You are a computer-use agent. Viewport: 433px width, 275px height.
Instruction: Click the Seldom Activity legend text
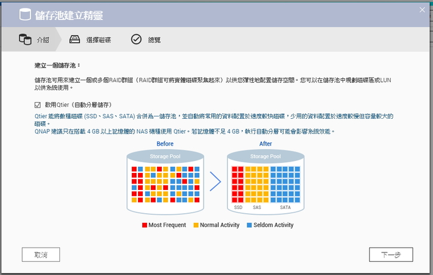[x=274, y=225]
